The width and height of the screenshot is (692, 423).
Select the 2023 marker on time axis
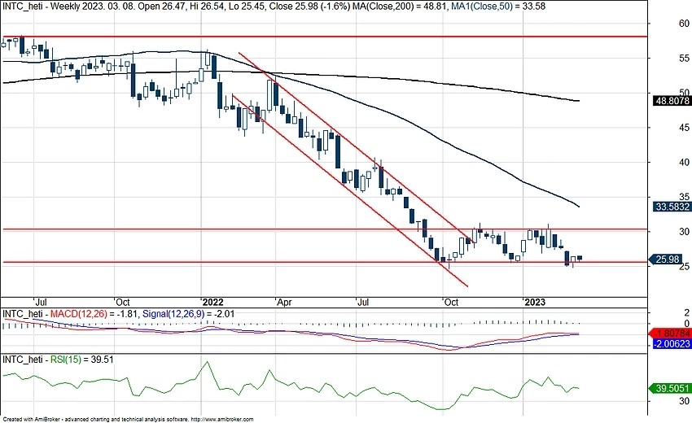click(535, 301)
